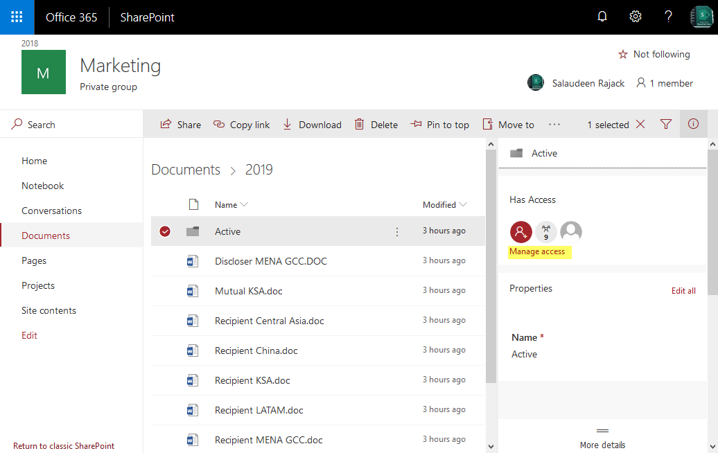
Task: Click inside the Search box
Action: tap(42, 124)
